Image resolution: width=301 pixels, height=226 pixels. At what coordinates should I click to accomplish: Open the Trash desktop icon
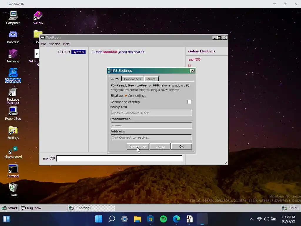(13, 190)
